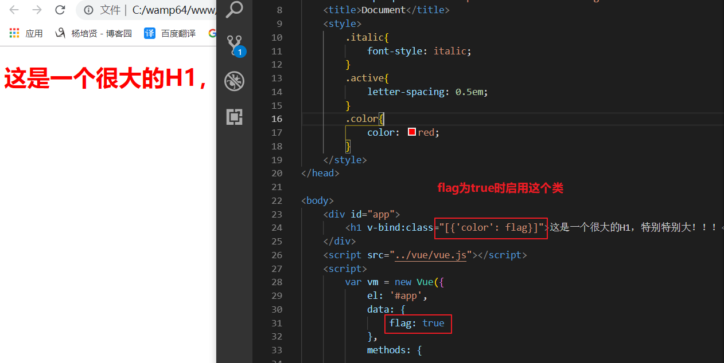The image size is (724, 363).
Task: Click the .color selector on line 16
Action: point(361,119)
